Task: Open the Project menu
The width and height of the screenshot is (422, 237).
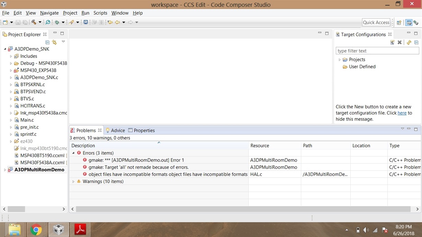Action: pyautogui.click(x=70, y=13)
